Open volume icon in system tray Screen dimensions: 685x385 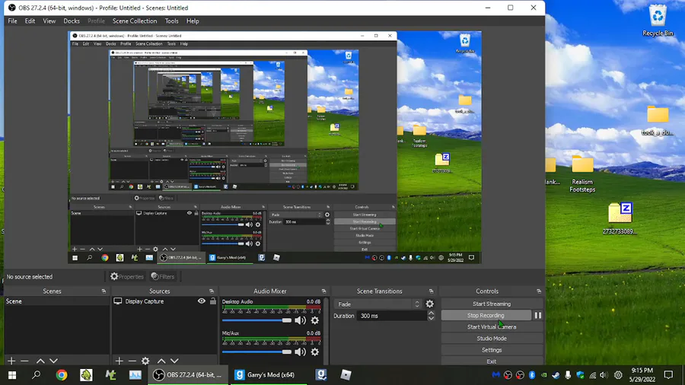(604, 375)
